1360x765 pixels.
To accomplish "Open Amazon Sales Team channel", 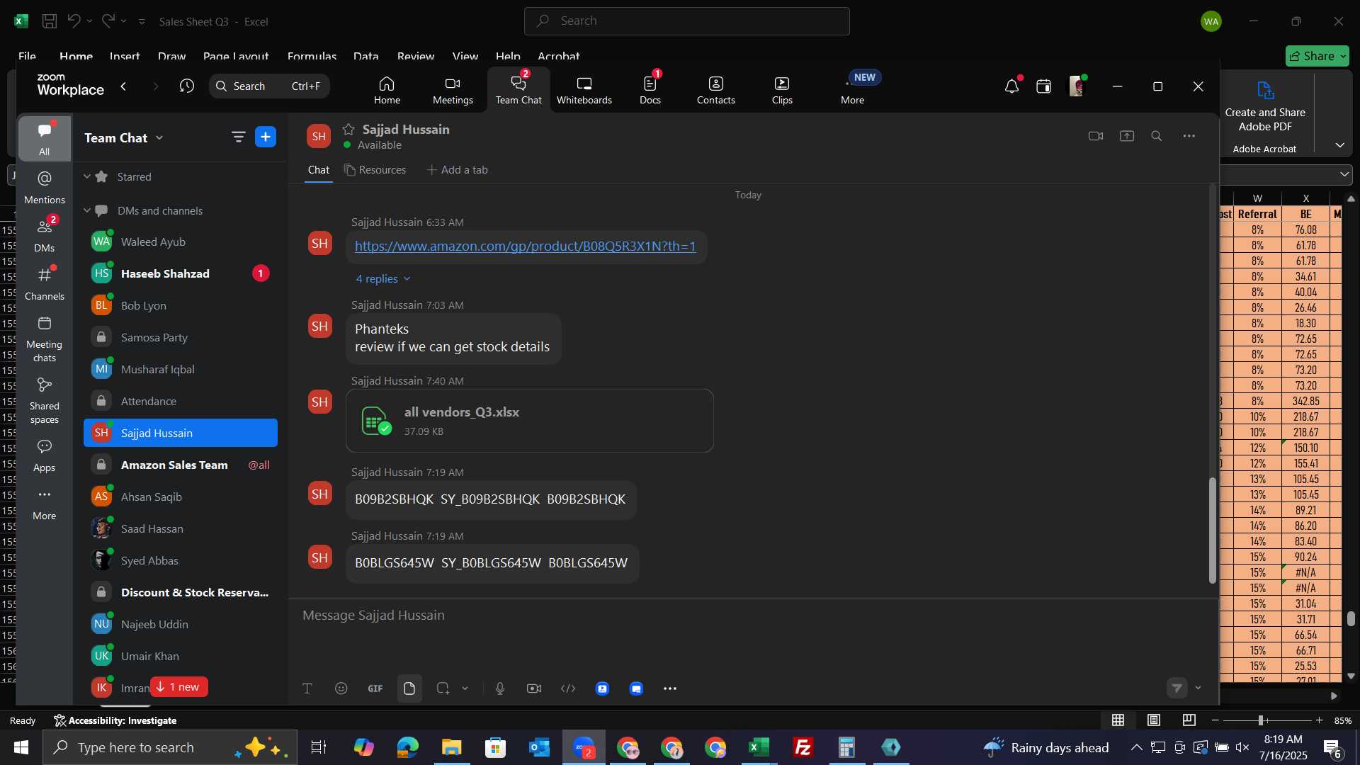I will [x=181, y=465].
